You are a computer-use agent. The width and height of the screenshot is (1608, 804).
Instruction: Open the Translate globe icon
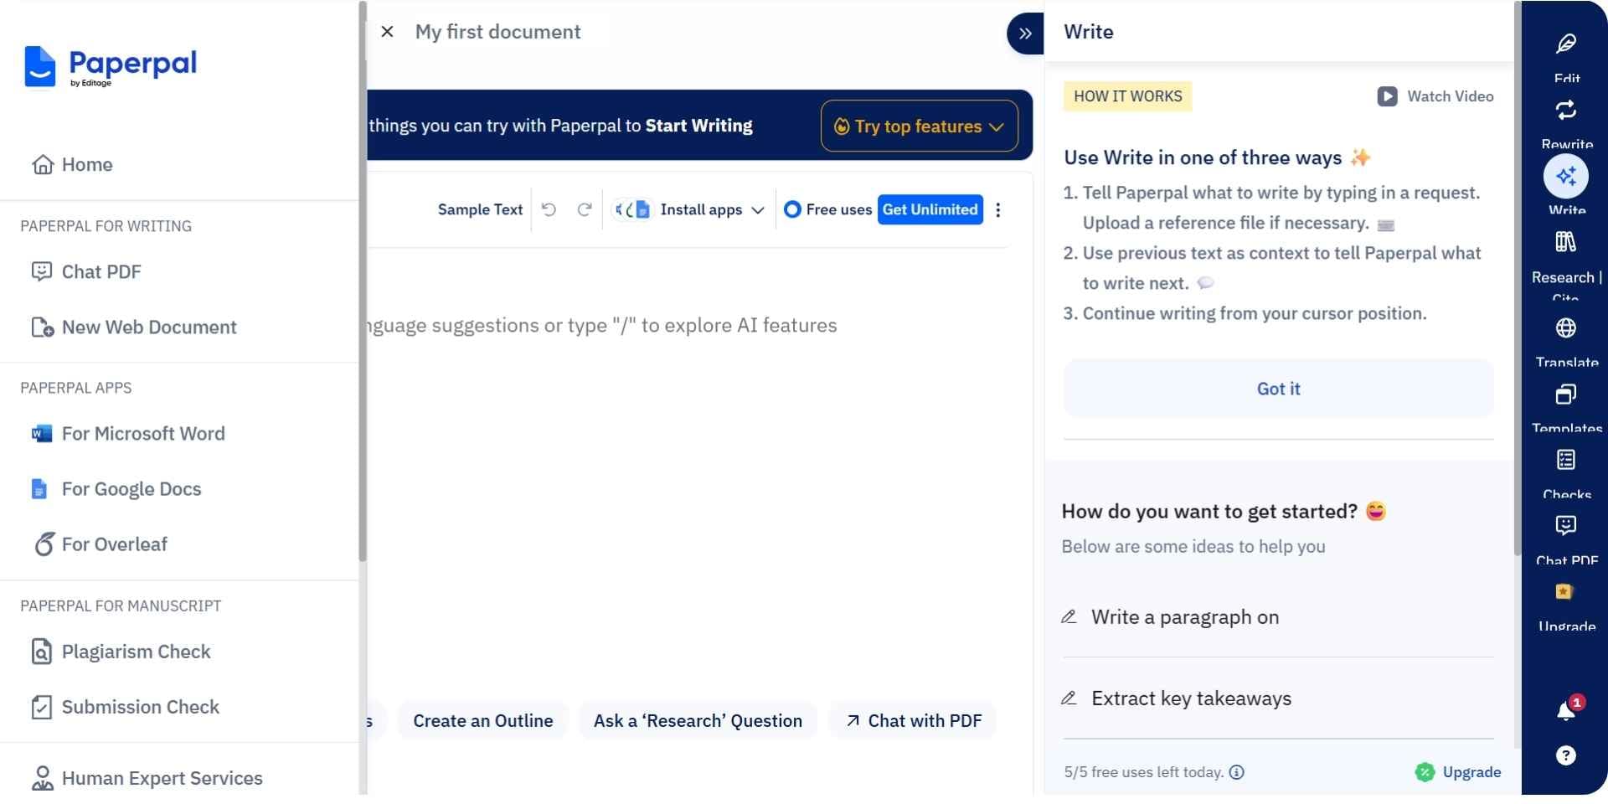tap(1565, 328)
